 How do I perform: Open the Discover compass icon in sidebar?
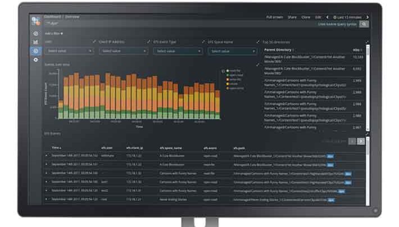click(36, 34)
